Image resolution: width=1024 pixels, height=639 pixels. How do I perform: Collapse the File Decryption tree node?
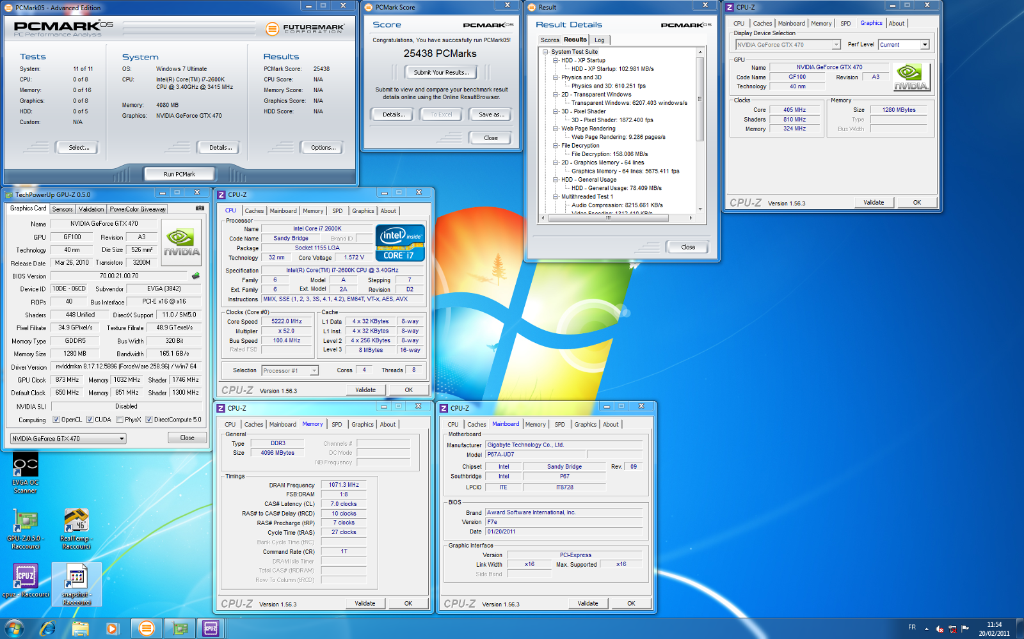(x=556, y=146)
